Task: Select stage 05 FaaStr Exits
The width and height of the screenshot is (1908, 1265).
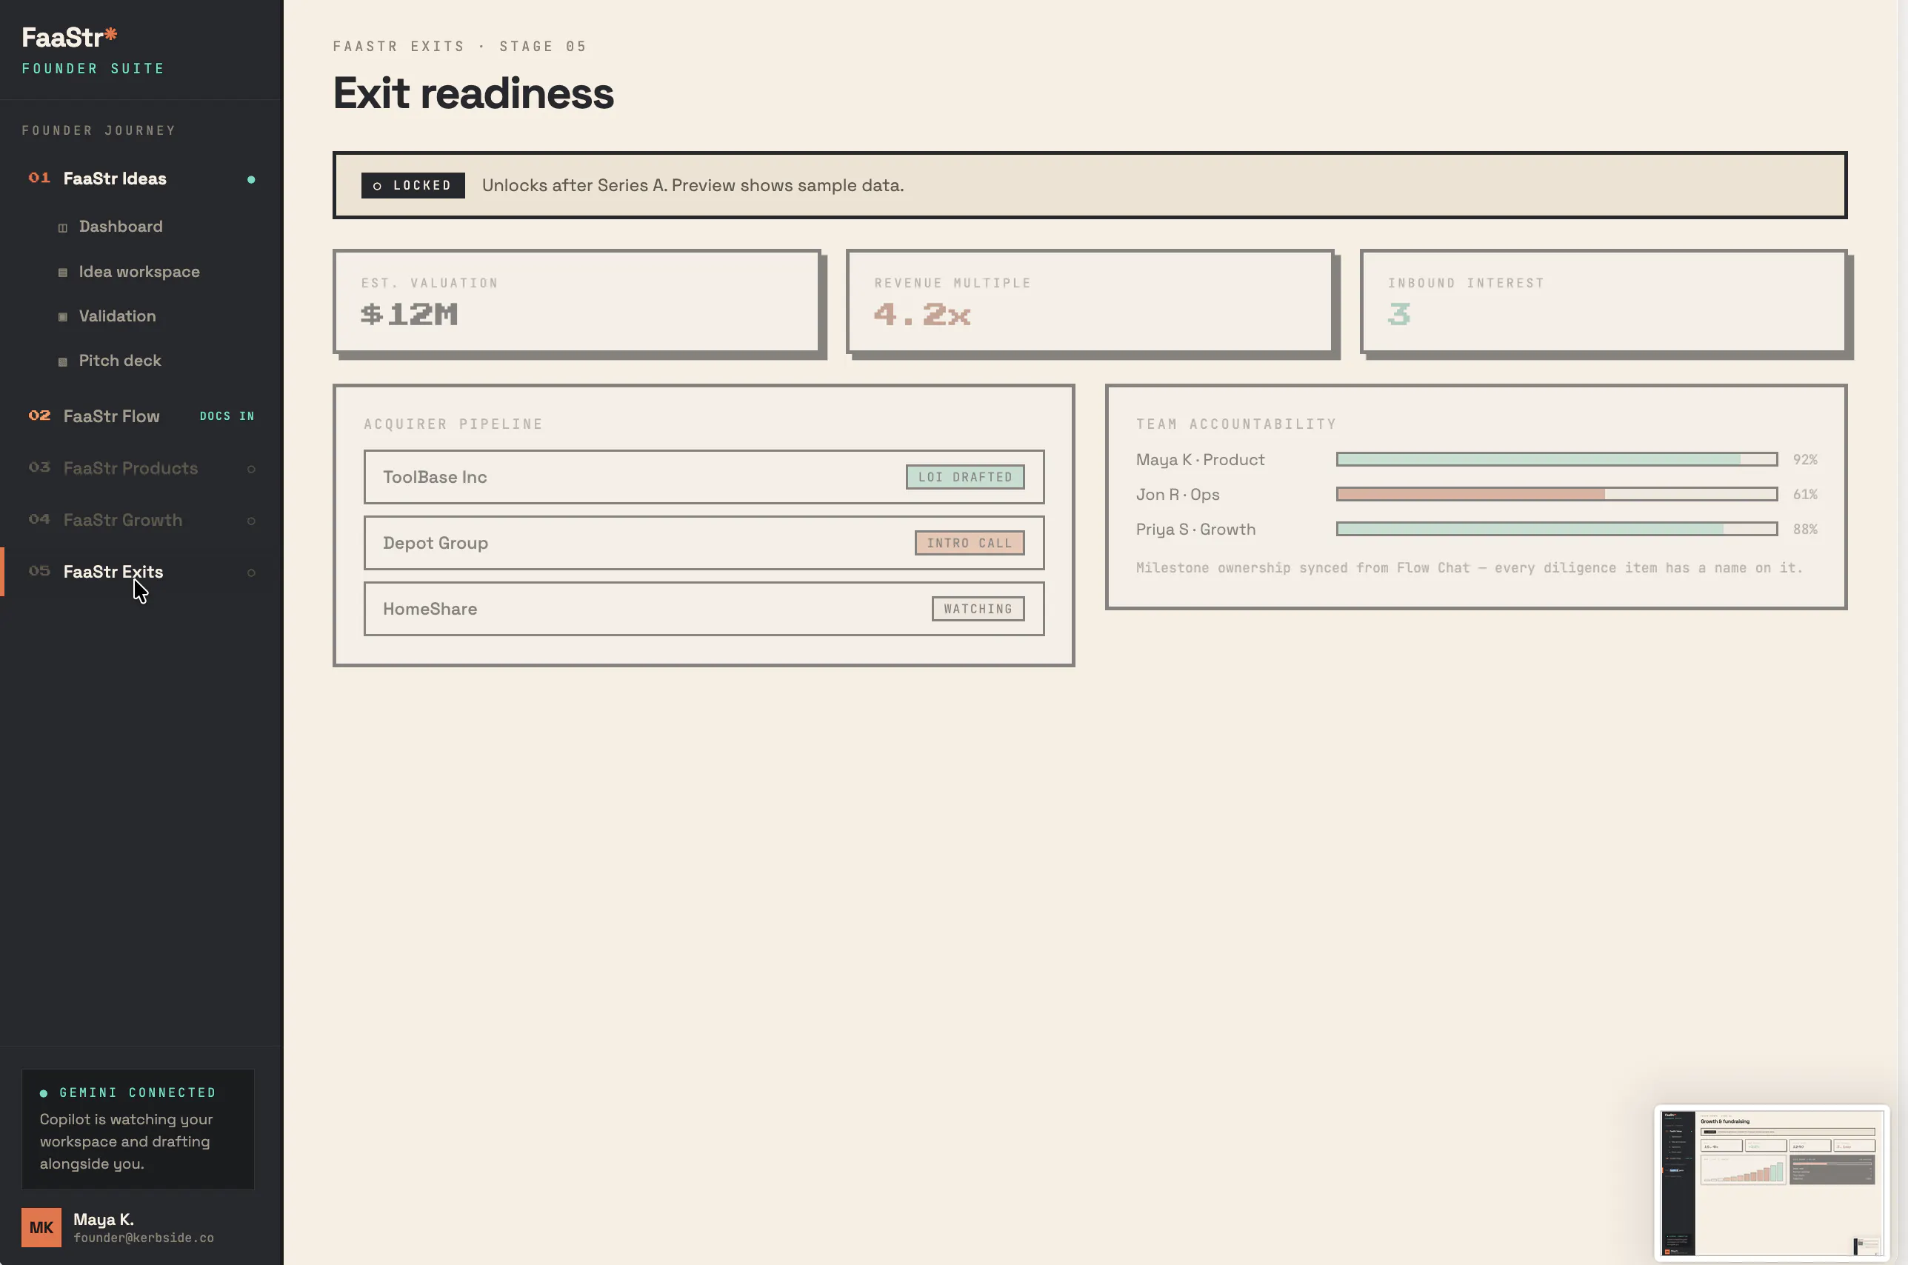Action: pyautogui.click(x=141, y=572)
